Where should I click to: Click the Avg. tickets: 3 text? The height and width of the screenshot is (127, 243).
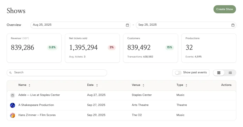point(77,57)
